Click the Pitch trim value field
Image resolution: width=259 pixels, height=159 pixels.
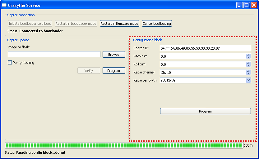(x=203, y=56)
